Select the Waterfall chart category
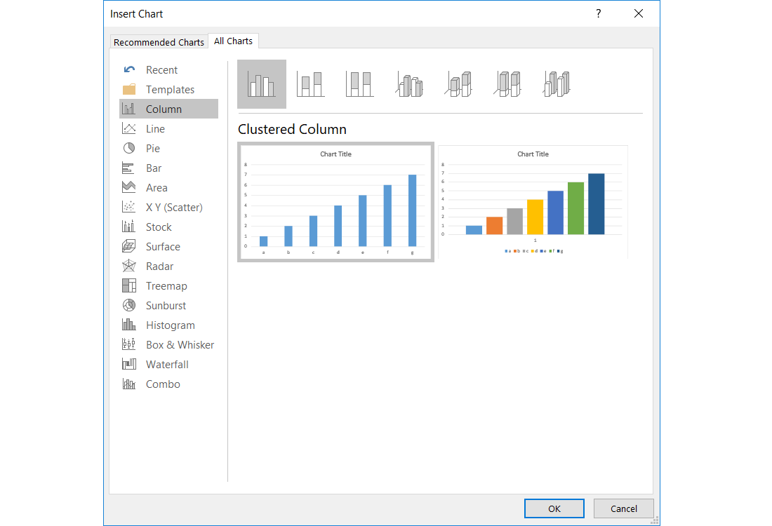 pyautogui.click(x=167, y=364)
